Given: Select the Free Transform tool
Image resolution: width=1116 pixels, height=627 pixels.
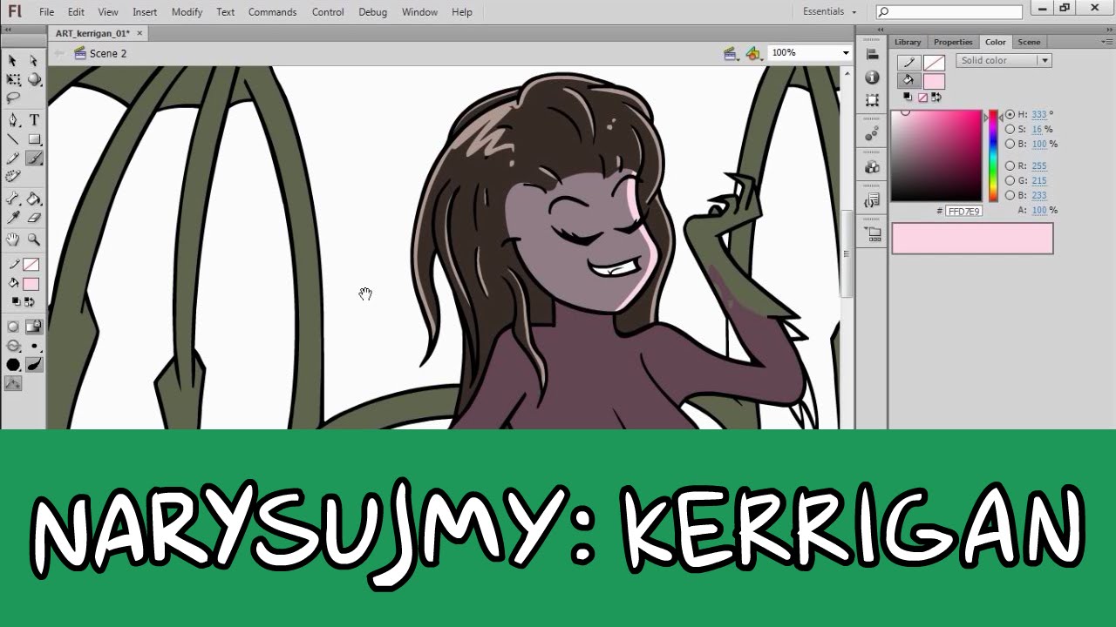Looking at the screenshot, I should click(12, 79).
